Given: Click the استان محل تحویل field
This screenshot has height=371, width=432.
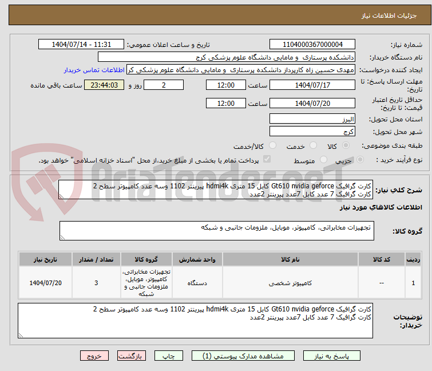Looking at the screenshot, I should click(x=312, y=119).
